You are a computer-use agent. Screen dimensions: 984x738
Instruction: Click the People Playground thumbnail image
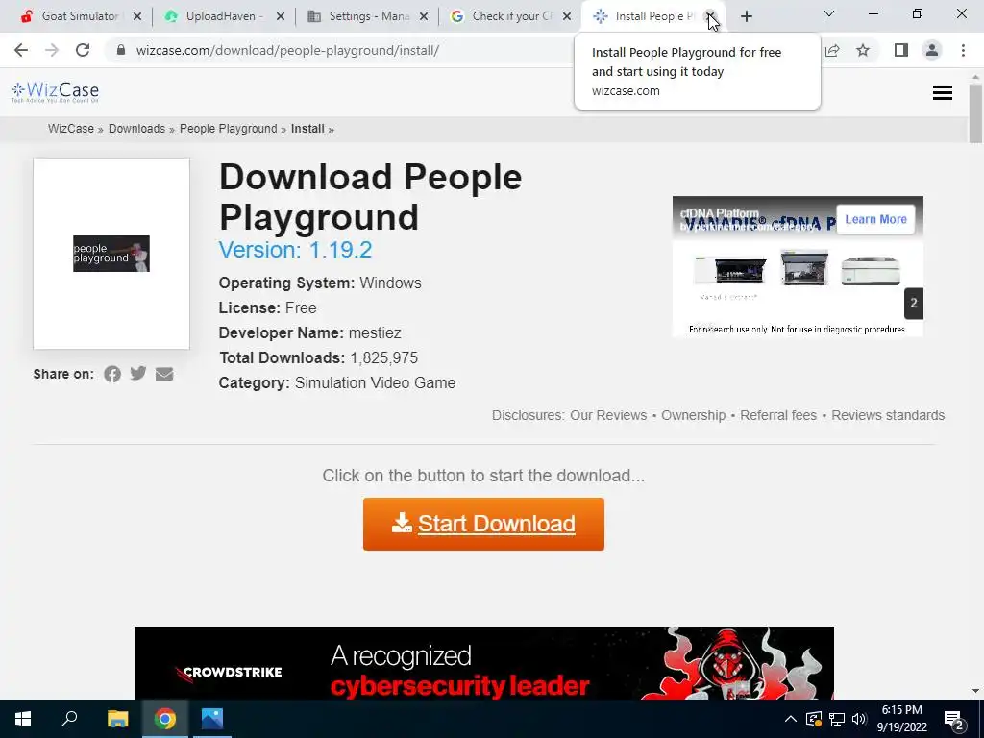pos(111,254)
